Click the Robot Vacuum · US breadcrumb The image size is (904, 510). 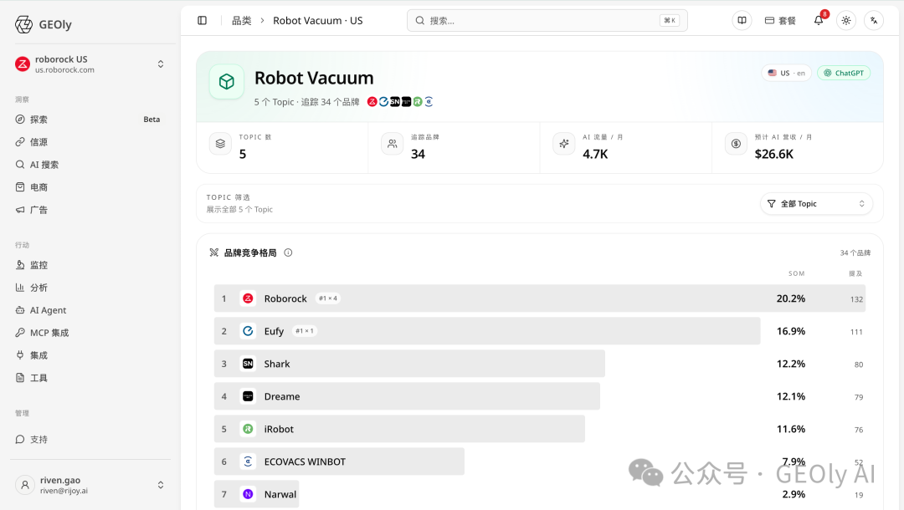point(318,21)
